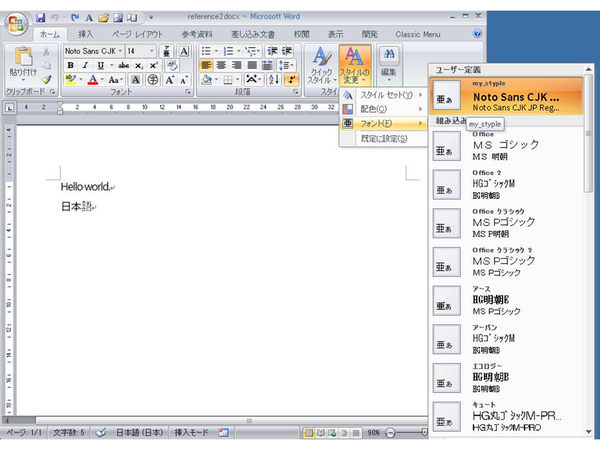Click the character border (boxed A) icon
The height and width of the screenshot is (450, 600).
point(184,51)
